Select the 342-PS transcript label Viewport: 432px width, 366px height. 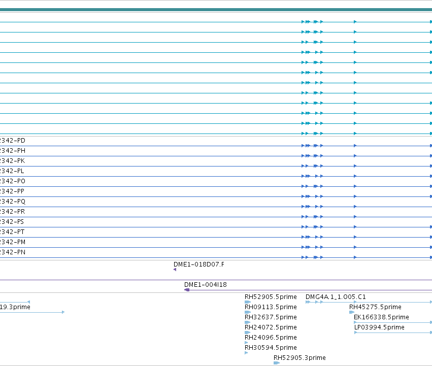click(12, 222)
